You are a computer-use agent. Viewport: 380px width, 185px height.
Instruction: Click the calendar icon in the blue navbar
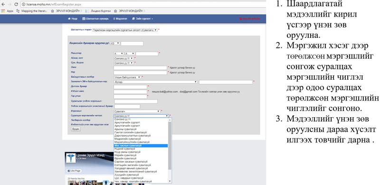tap(84, 18)
